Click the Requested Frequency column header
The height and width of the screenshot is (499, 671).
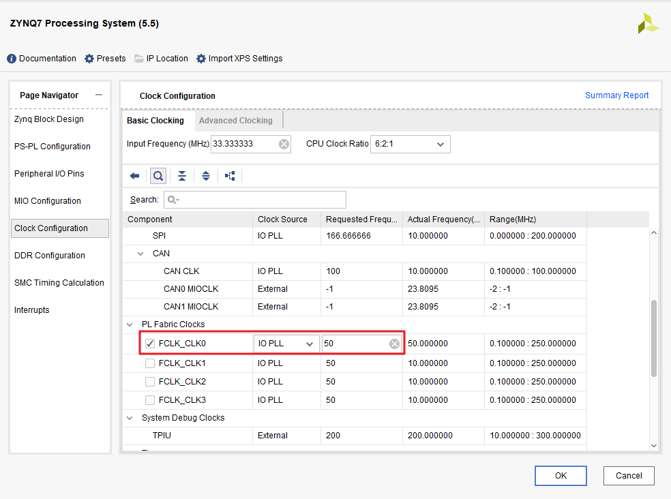point(361,220)
